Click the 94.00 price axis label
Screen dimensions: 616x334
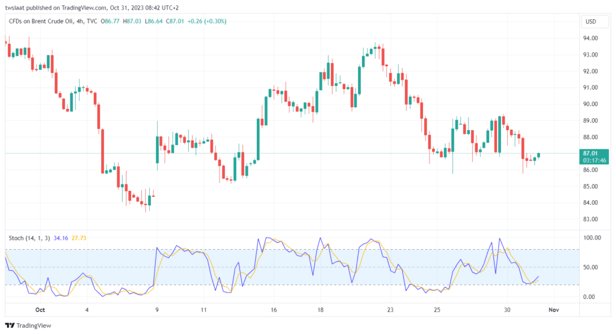[591, 38]
